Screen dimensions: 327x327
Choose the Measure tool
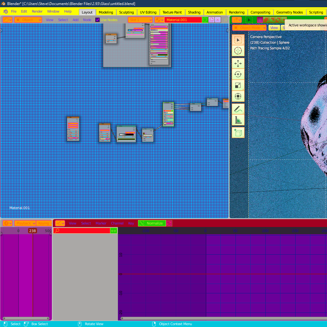click(x=238, y=120)
